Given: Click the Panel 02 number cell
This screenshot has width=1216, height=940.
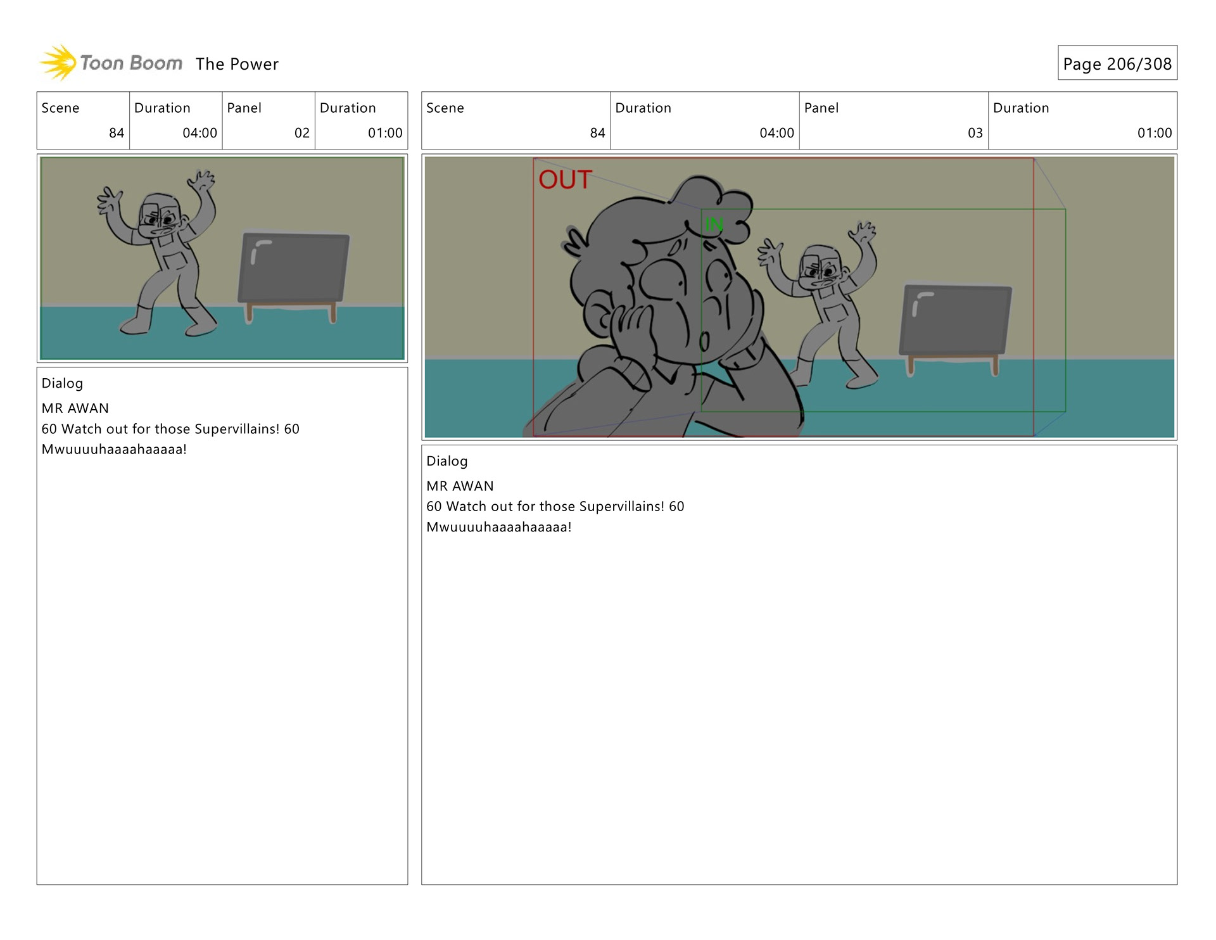Looking at the screenshot, I should (x=268, y=120).
